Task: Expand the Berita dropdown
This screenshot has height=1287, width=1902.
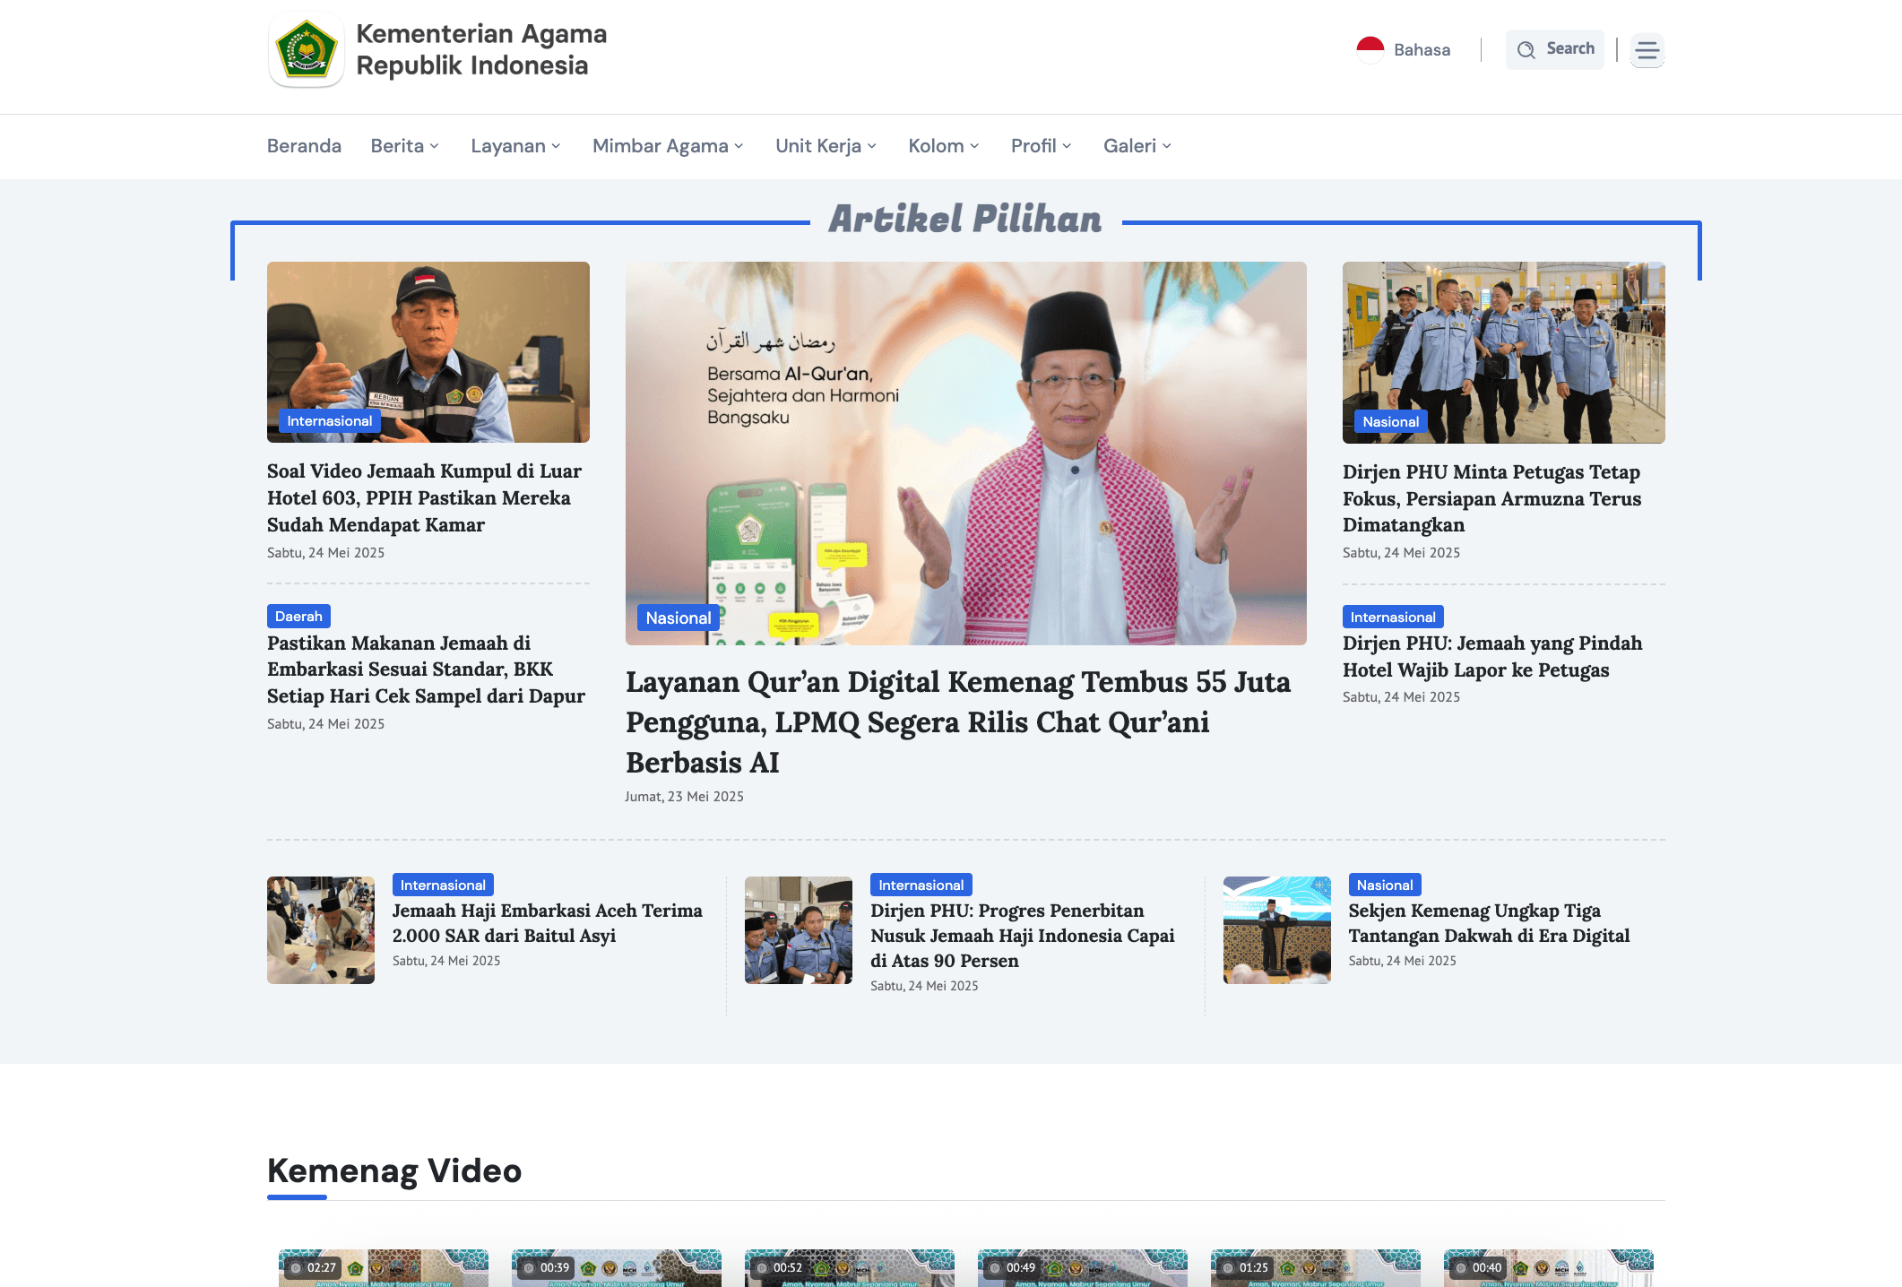Action: pos(404,145)
